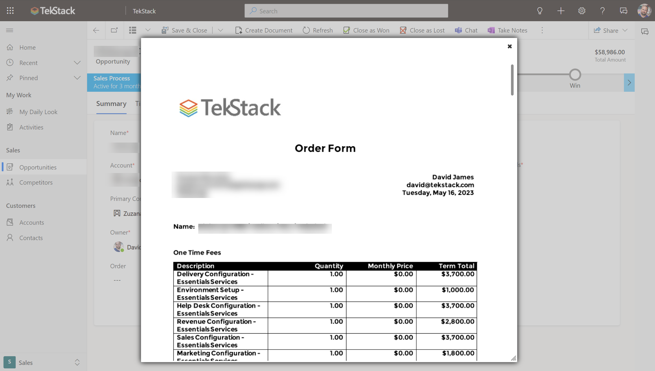Screen dimensions: 655x371
Task: Open the Opportunities menu item
Action: pos(38,167)
